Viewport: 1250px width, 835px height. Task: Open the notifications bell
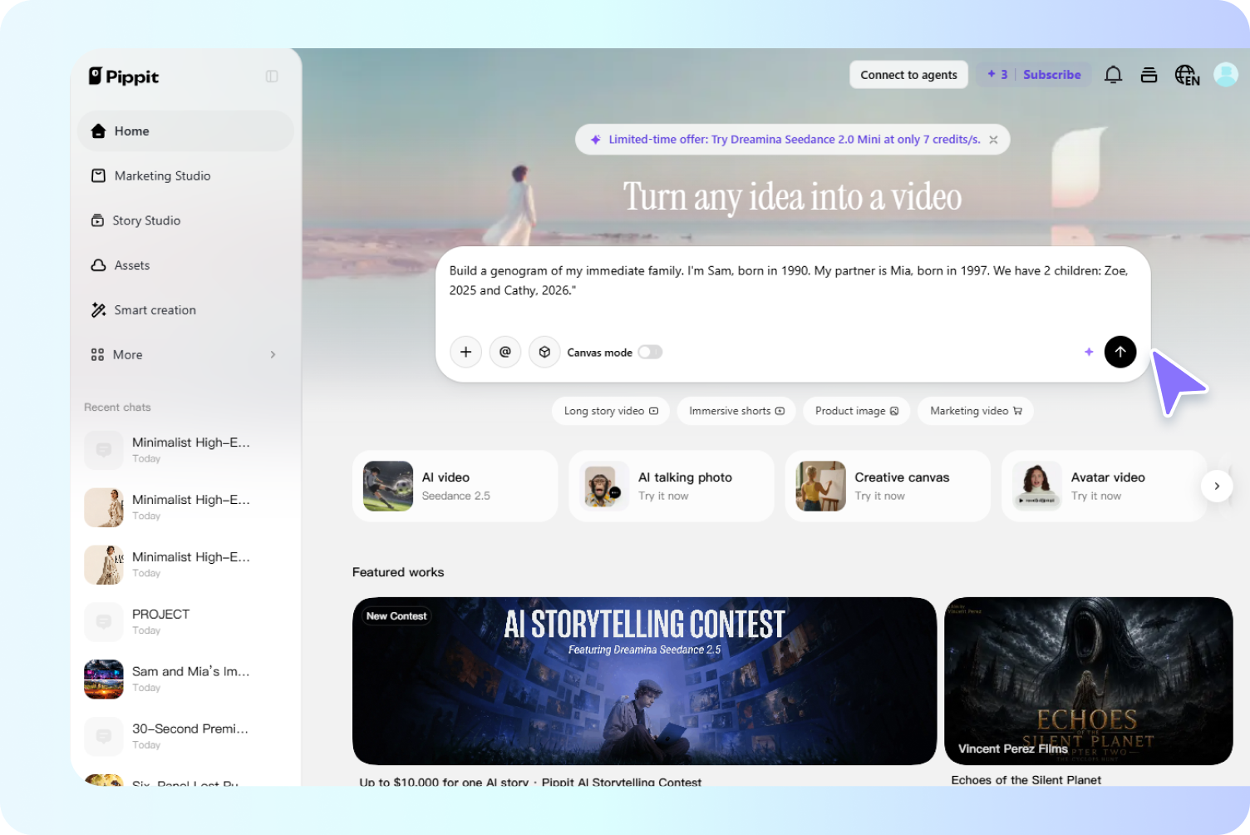1113,75
